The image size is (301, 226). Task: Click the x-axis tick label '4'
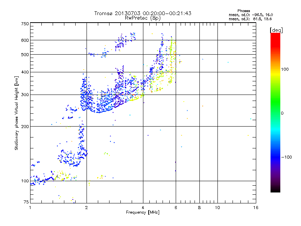pos(143,208)
